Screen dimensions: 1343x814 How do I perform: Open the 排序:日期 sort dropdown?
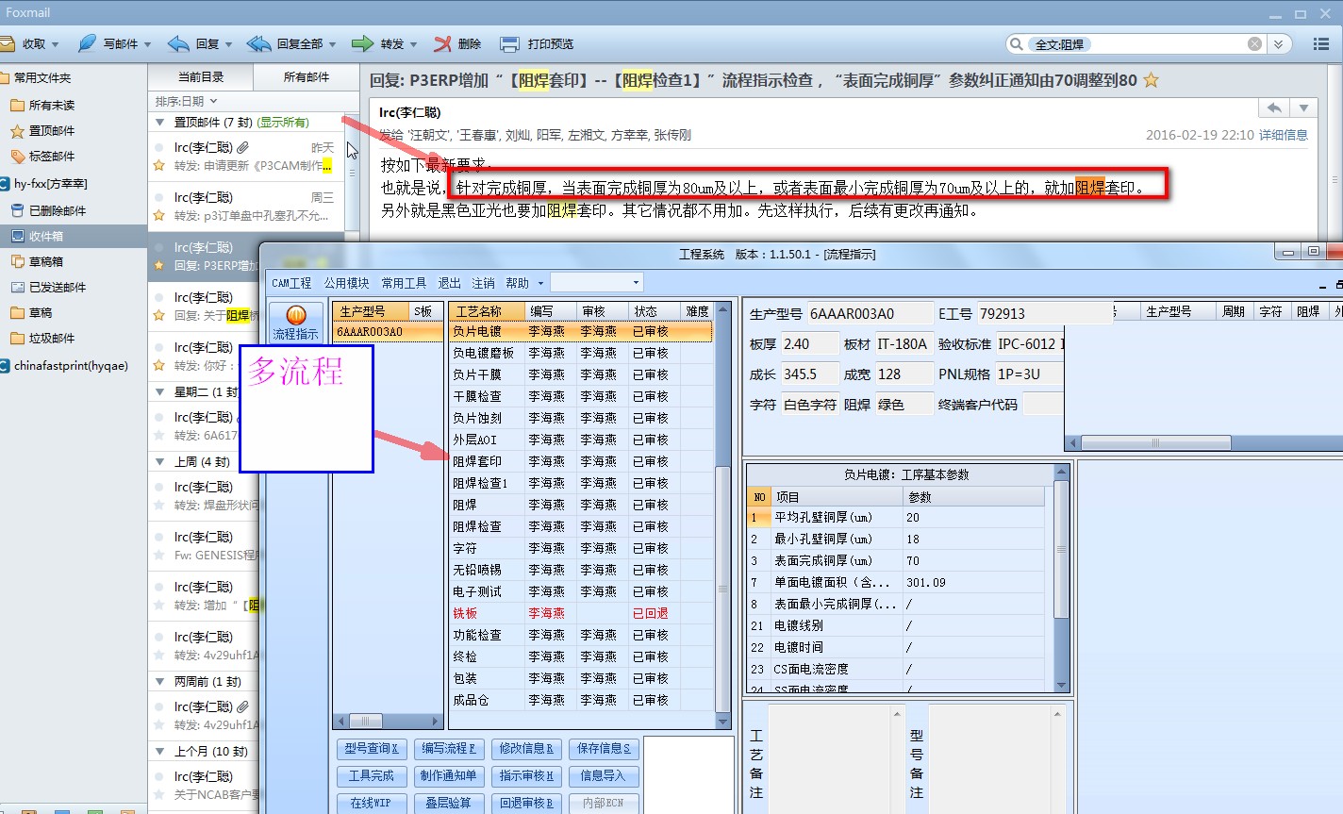point(187,101)
